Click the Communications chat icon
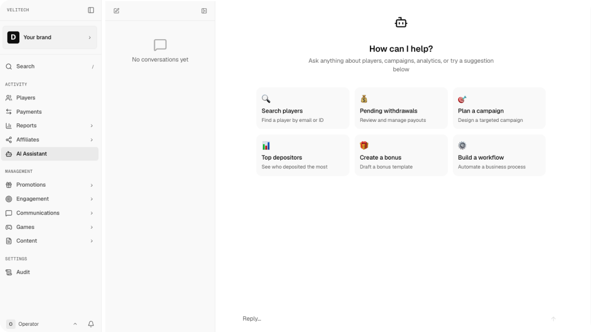 pyautogui.click(x=9, y=213)
